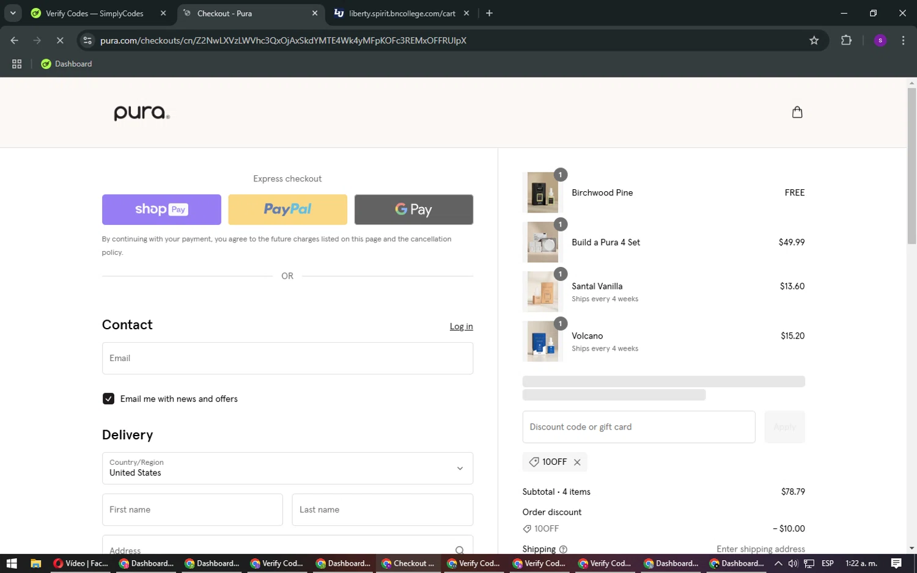
Task: Open the Build a Pura 4 Set thumbnail
Action: coord(543,242)
